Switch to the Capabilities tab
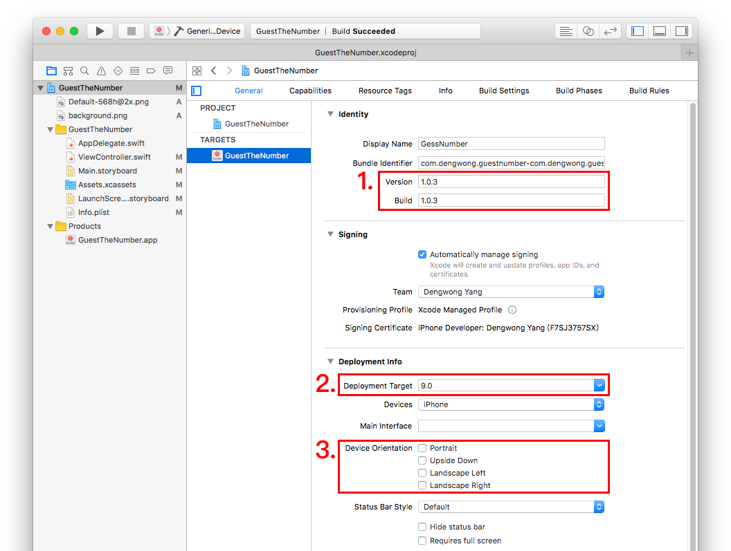This screenshot has height=551, width=731. [x=310, y=91]
